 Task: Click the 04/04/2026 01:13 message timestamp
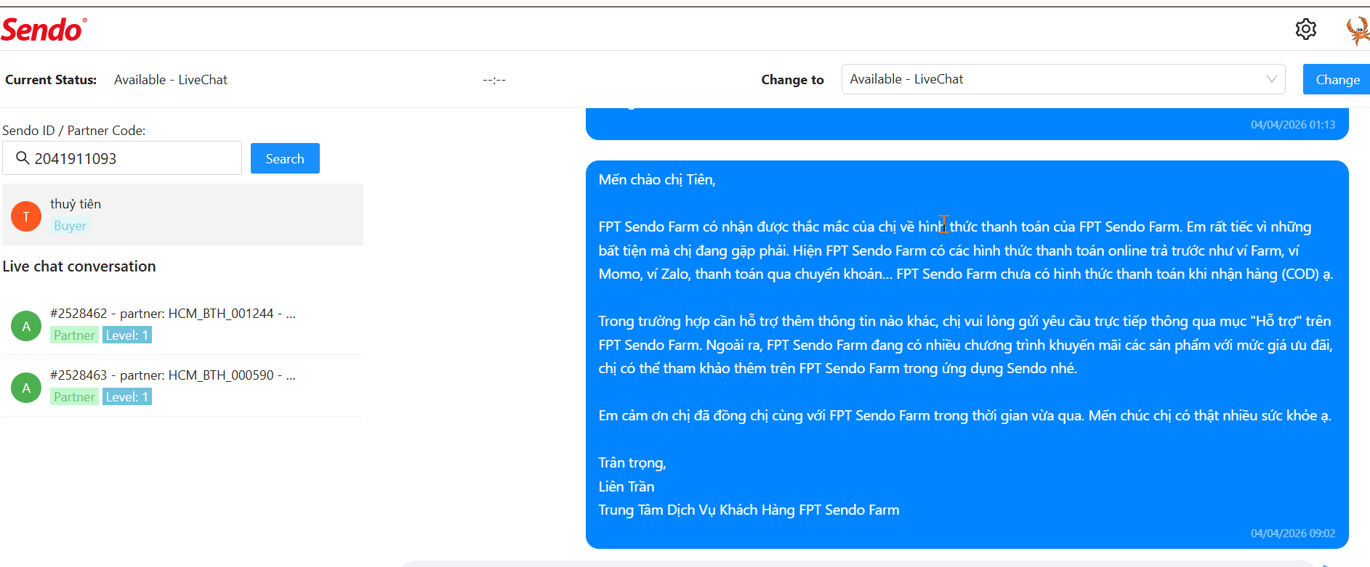point(1293,125)
